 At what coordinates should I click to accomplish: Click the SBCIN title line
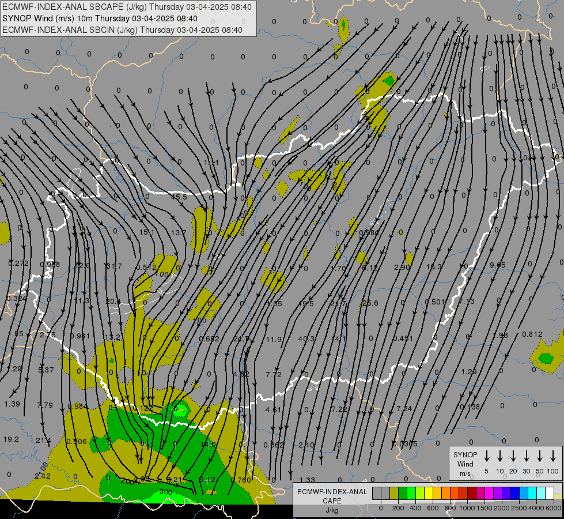[122, 30]
